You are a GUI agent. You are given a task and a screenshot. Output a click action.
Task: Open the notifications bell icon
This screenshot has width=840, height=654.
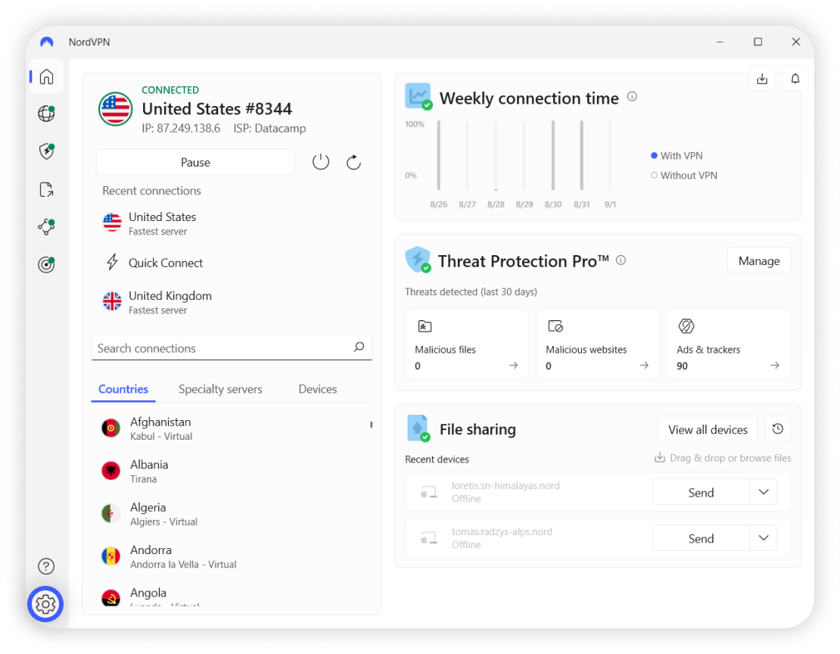point(795,79)
